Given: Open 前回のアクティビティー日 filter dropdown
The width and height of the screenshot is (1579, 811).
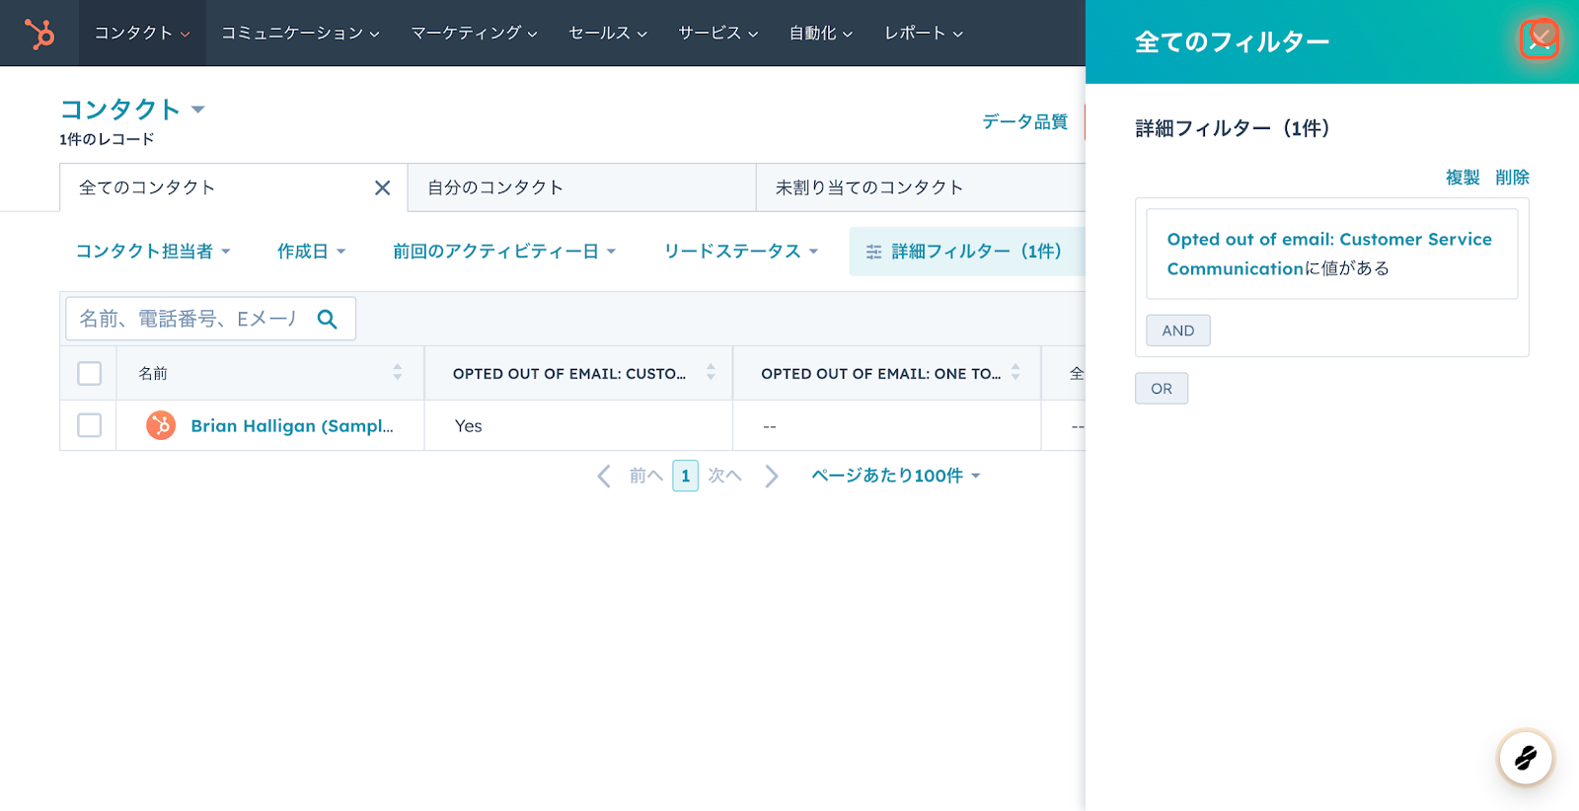Looking at the screenshot, I should pos(504,252).
